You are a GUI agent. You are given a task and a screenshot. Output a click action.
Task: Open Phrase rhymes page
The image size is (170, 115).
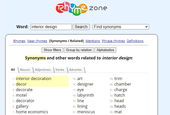[x=113, y=41]
